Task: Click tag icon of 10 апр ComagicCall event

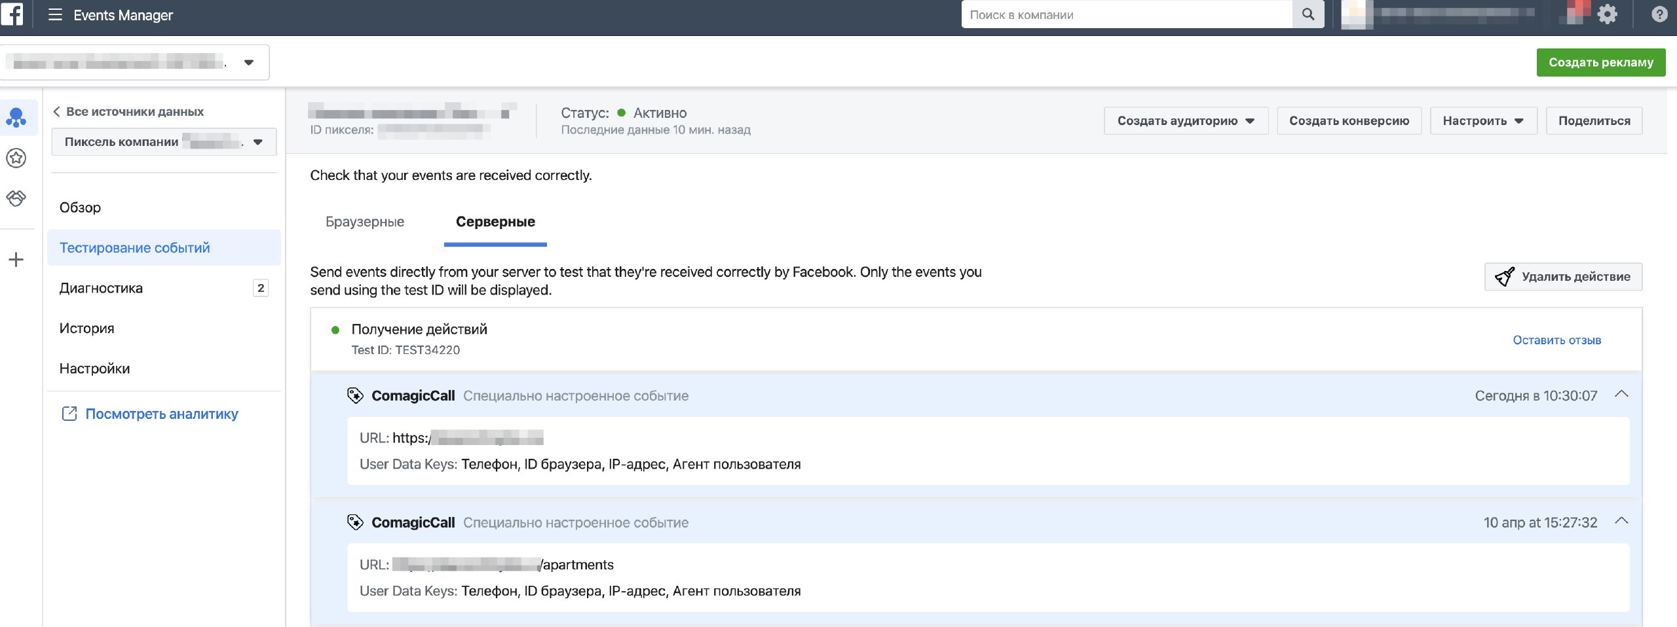Action: [x=355, y=522]
